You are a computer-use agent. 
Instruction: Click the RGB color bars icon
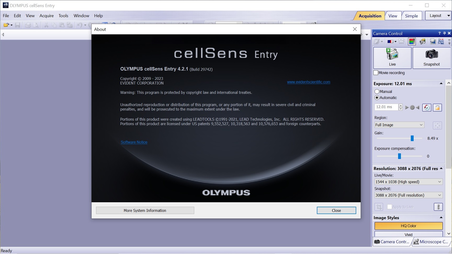(x=412, y=42)
